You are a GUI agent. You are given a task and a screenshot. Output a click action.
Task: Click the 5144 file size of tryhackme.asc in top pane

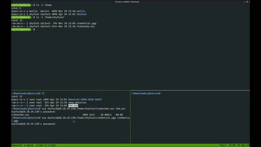click(x=54, y=26)
